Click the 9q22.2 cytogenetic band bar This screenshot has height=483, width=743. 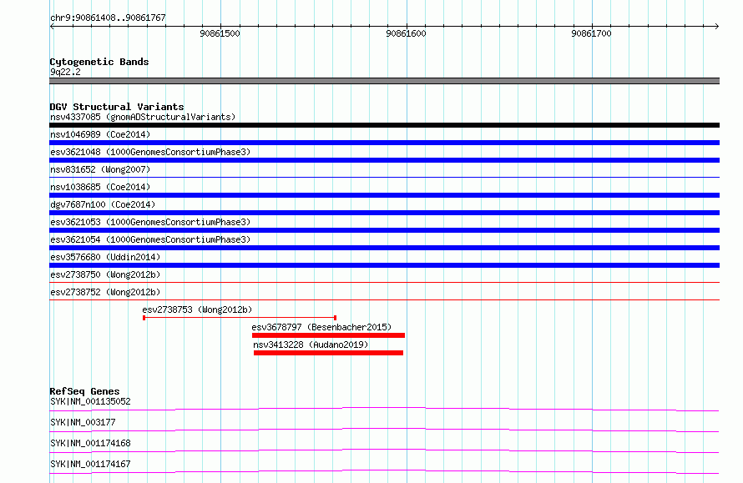click(x=384, y=81)
